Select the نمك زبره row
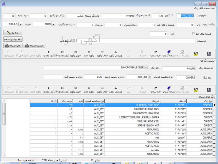The width and height of the screenshot is (218, 164). pyautogui.click(x=121, y=150)
